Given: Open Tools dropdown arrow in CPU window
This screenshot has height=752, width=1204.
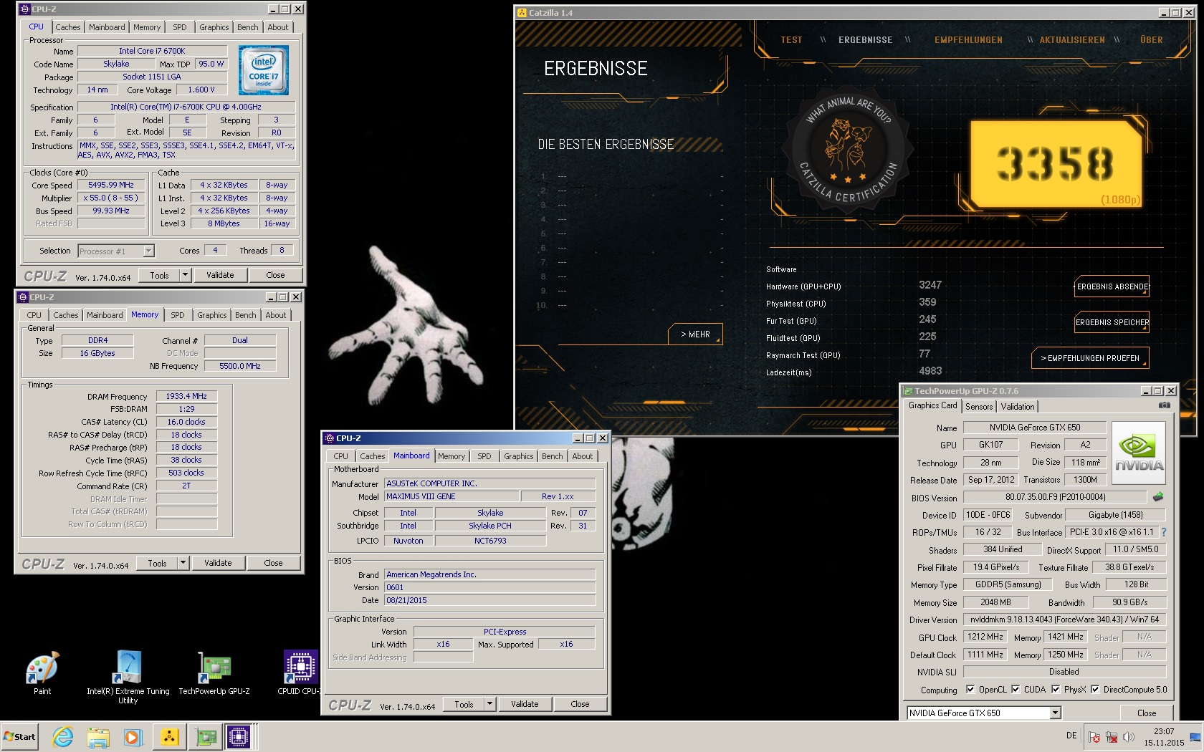Looking at the screenshot, I should [185, 275].
